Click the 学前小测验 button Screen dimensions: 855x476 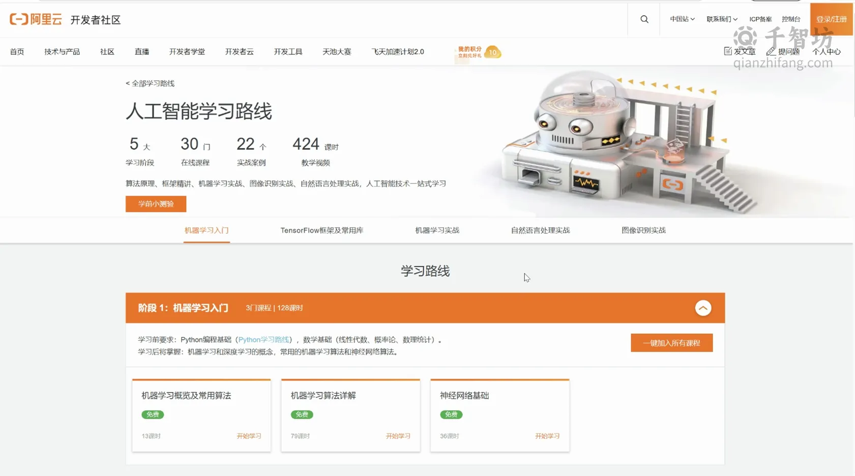click(x=156, y=204)
